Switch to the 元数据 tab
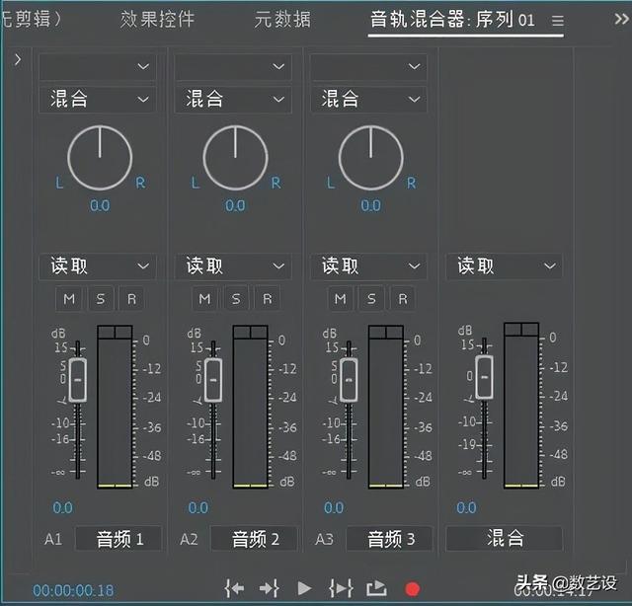 click(281, 20)
